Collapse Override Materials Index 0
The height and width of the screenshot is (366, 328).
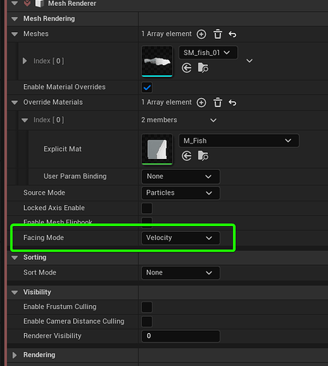[25, 120]
